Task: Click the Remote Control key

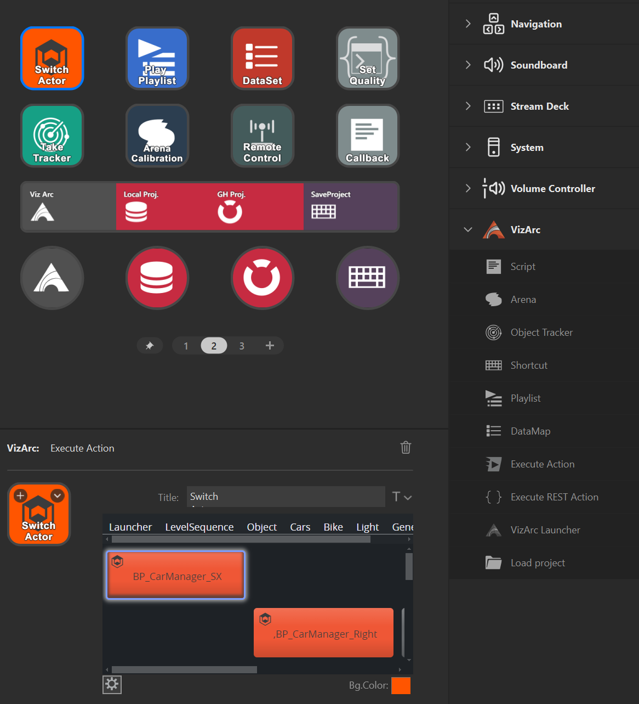Action: pyautogui.click(x=263, y=136)
